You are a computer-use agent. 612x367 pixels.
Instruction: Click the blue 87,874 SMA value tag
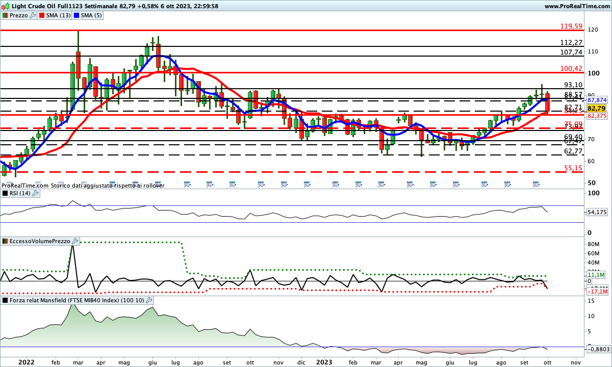[597, 100]
